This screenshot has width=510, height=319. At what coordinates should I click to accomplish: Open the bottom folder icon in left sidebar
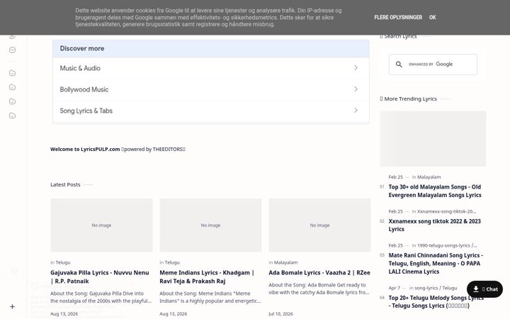[12, 116]
